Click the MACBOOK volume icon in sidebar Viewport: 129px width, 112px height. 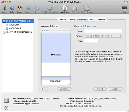pyautogui.click(x=7, y=25)
